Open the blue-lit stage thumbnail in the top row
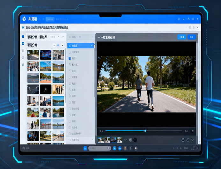This screenshot has height=169, width=221. pos(46,55)
